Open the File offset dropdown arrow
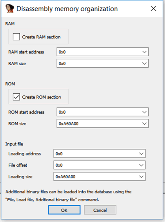This screenshot has width=165, height=222. pyautogui.click(x=141, y=165)
